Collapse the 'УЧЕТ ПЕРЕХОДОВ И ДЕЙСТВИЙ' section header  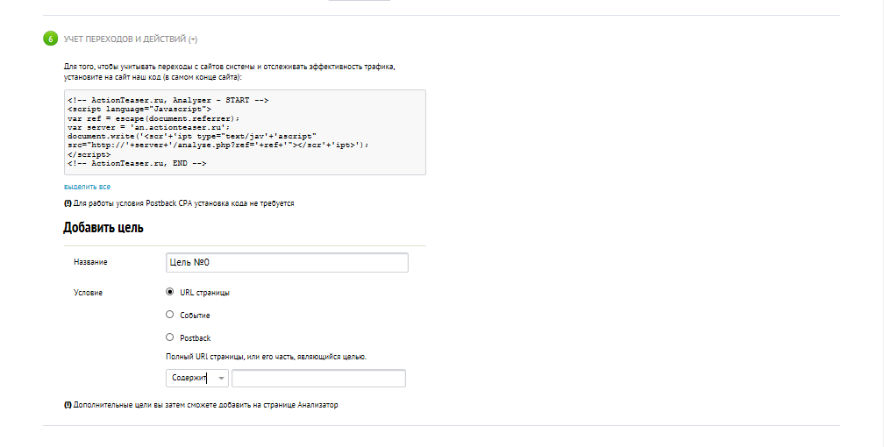tap(125, 39)
